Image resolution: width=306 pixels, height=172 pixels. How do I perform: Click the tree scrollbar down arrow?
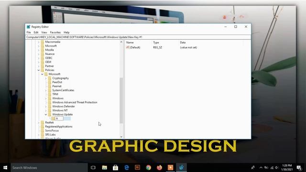[x=121, y=137]
